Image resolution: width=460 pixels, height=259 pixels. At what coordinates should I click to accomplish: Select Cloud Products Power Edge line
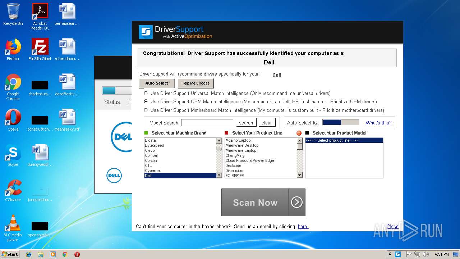pyautogui.click(x=261, y=160)
